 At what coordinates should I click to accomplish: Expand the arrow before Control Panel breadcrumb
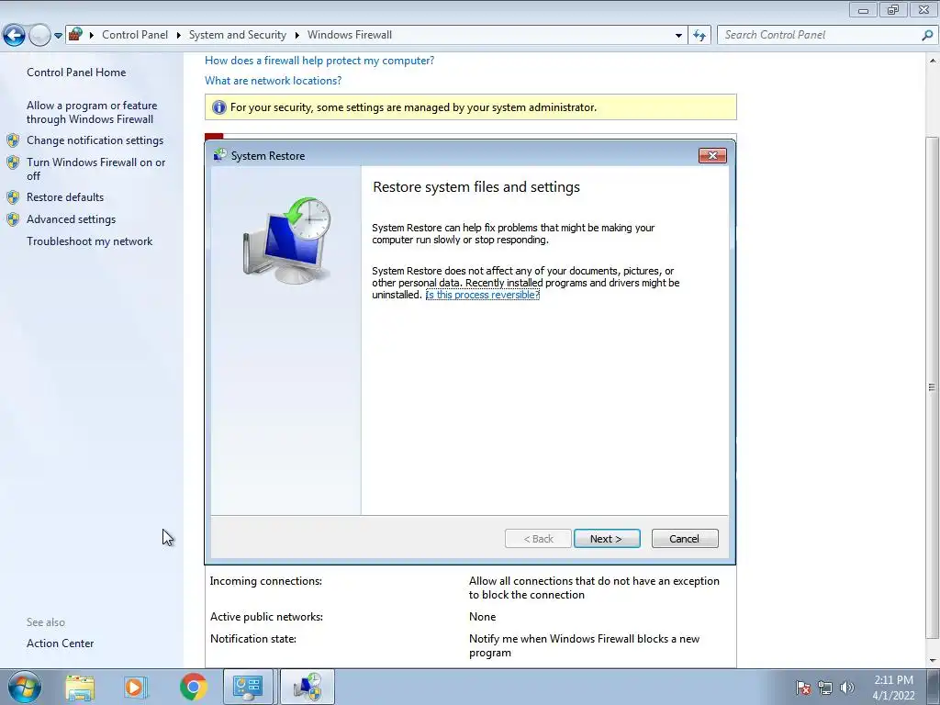[92, 36]
